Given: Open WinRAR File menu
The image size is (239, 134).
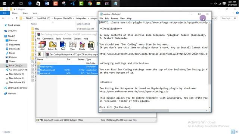Looking at the screenshot, I should (38, 39).
